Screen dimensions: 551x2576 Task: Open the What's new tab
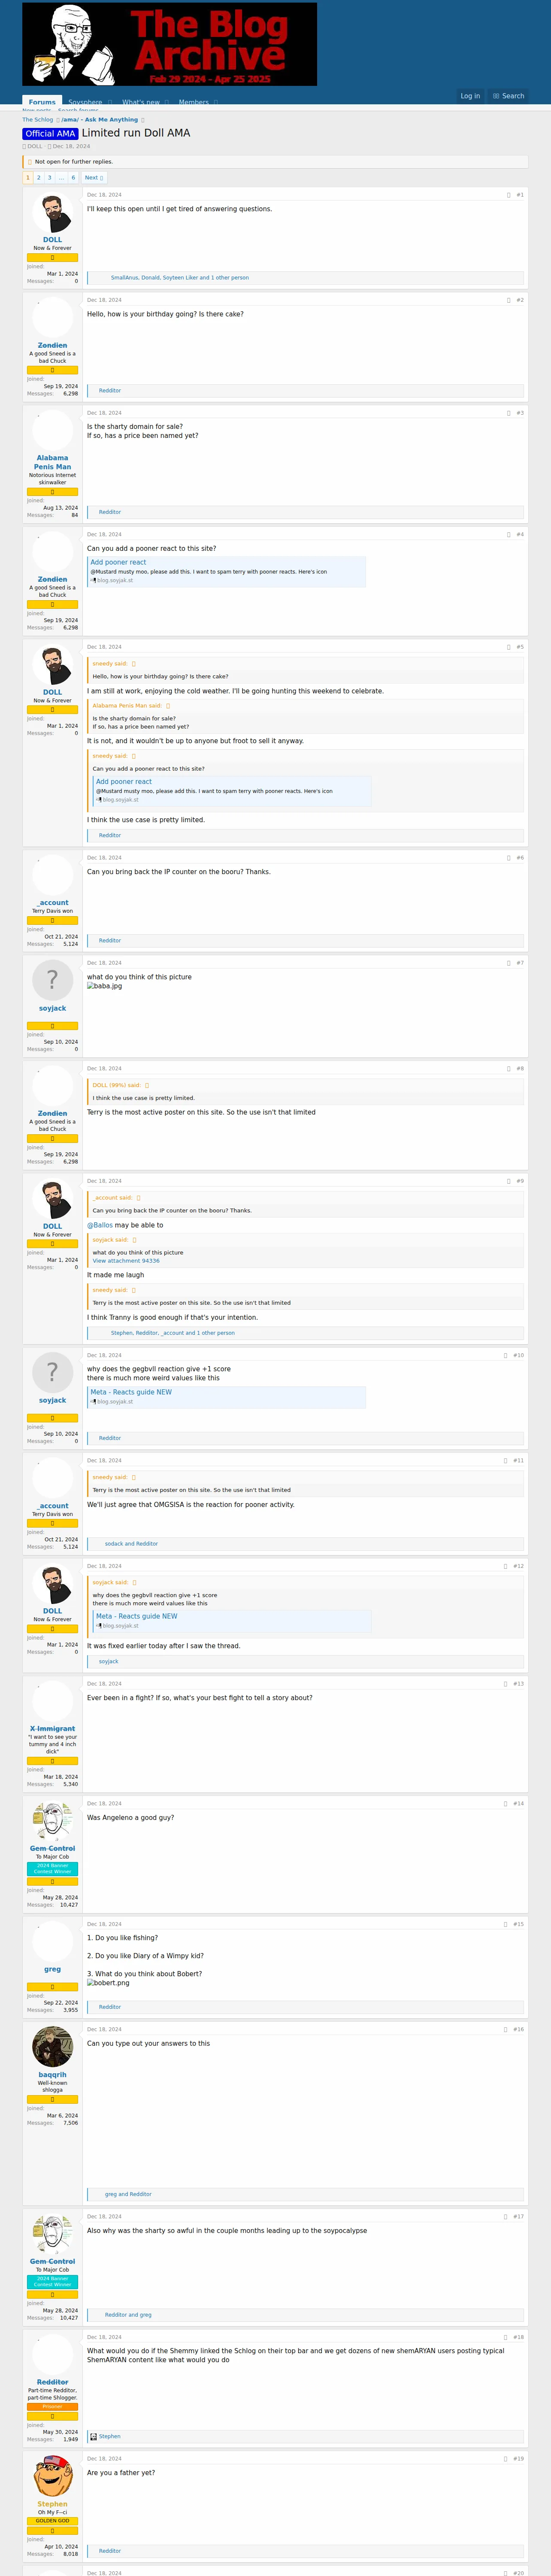tap(141, 102)
